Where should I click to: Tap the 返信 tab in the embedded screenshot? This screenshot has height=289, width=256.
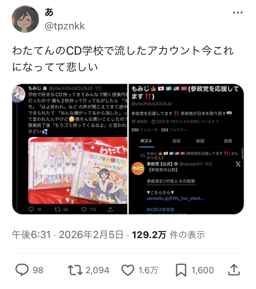[x=176, y=141]
